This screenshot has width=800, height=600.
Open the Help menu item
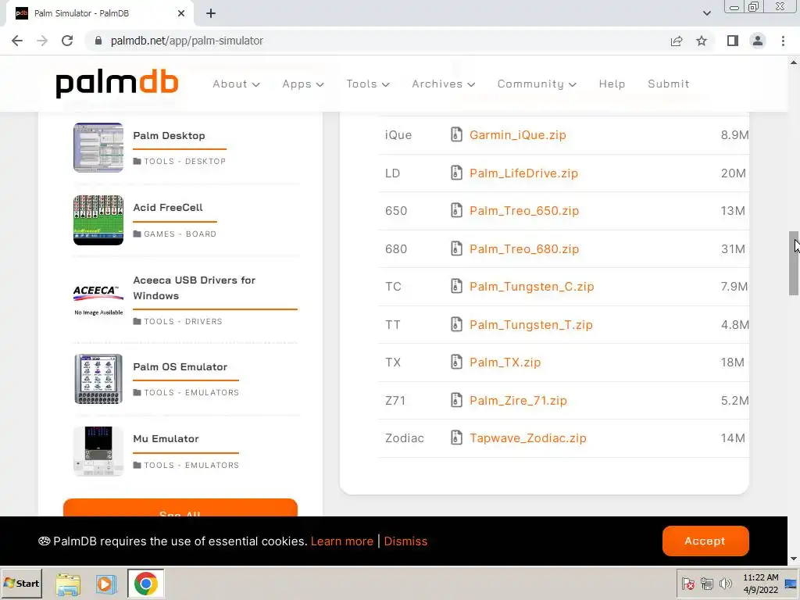click(x=612, y=84)
